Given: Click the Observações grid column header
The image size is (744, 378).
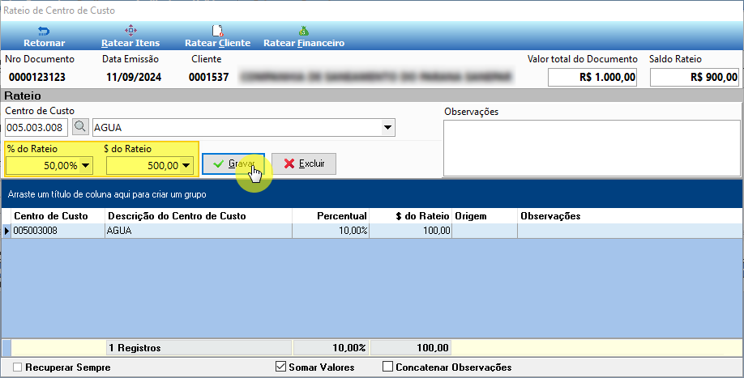Looking at the screenshot, I should pyautogui.click(x=630, y=216).
